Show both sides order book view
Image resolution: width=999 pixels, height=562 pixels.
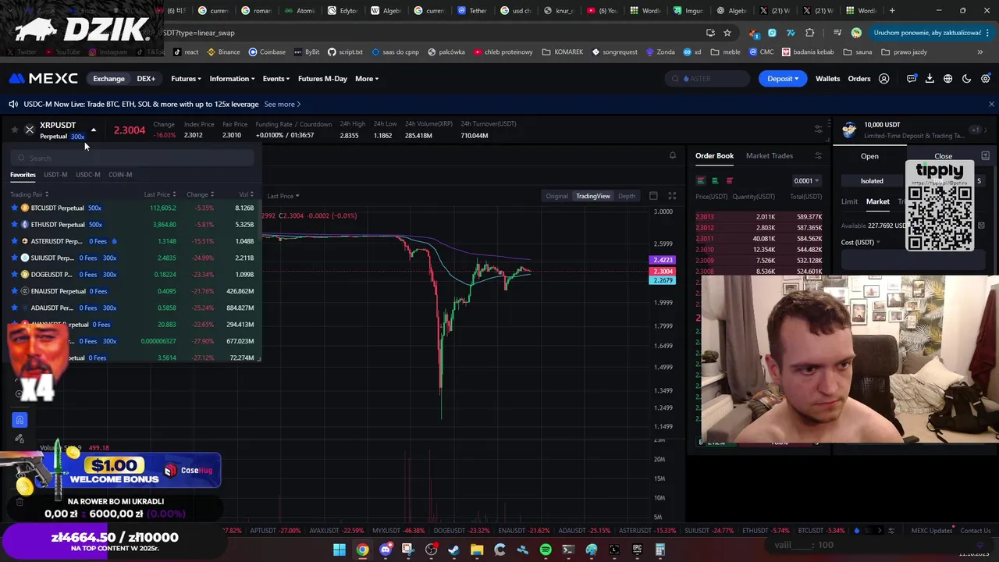coord(701,181)
